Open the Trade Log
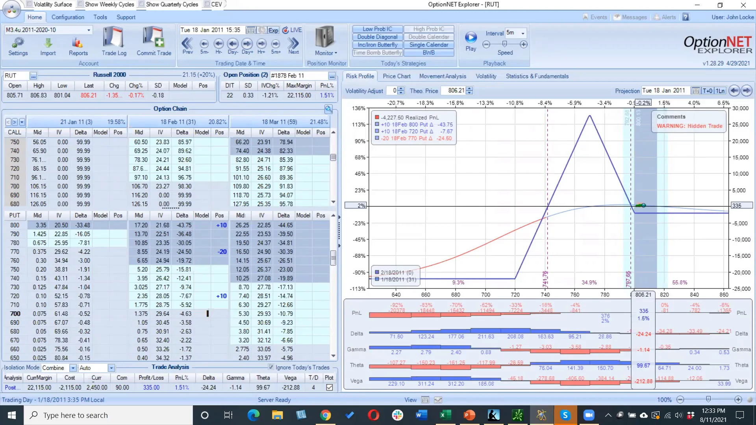 pyautogui.click(x=114, y=41)
